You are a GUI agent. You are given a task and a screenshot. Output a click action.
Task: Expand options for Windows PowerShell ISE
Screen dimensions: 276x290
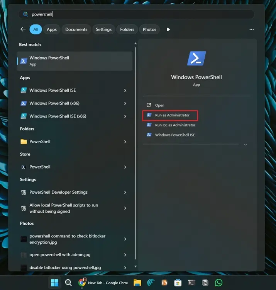(x=125, y=90)
